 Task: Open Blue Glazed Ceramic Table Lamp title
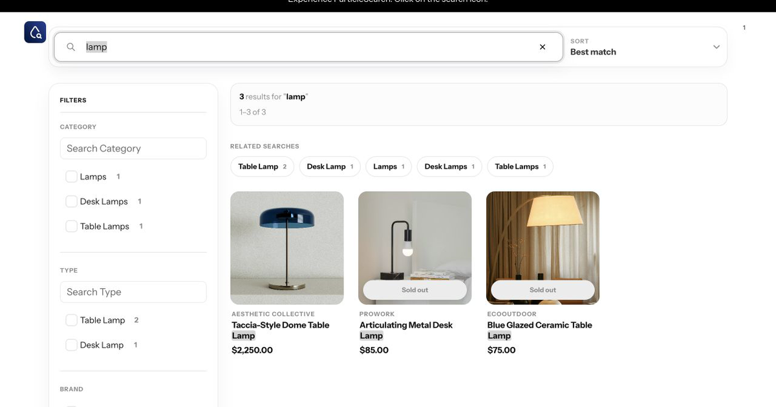(540, 330)
